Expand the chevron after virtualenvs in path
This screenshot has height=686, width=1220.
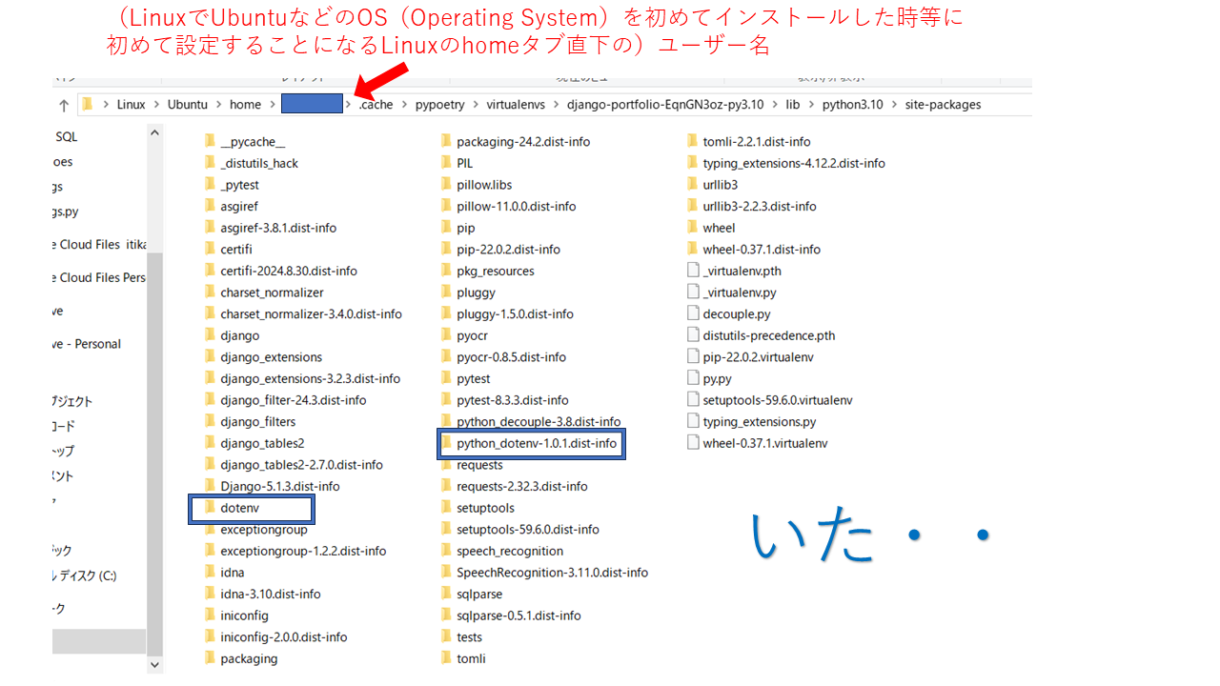point(556,105)
